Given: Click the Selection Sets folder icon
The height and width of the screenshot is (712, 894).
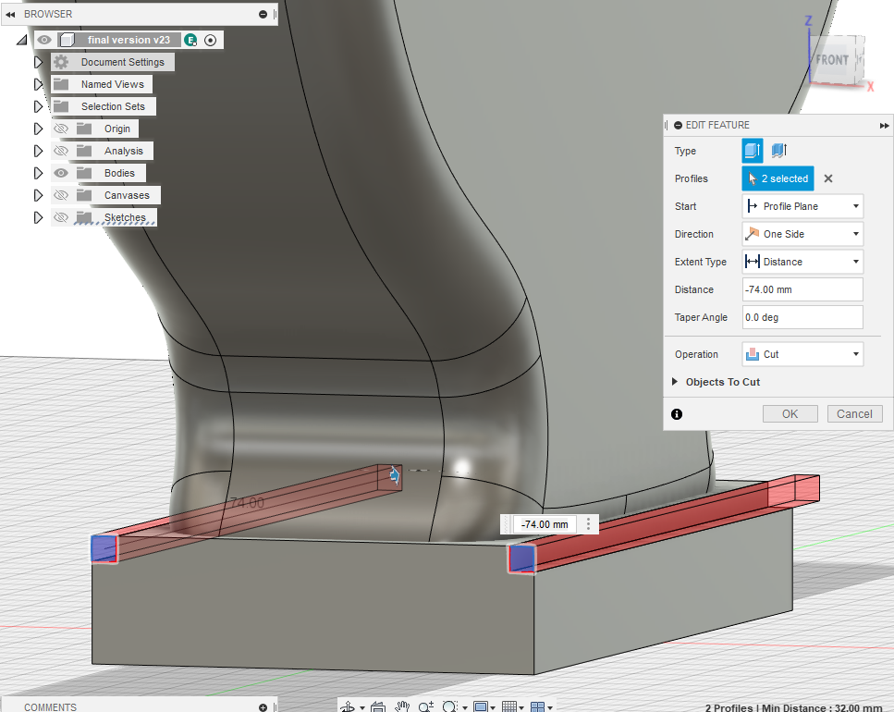Looking at the screenshot, I should [61, 106].
